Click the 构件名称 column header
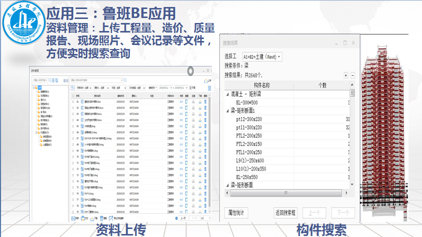This screenshot has height=237, width=422. coord(259,85)
